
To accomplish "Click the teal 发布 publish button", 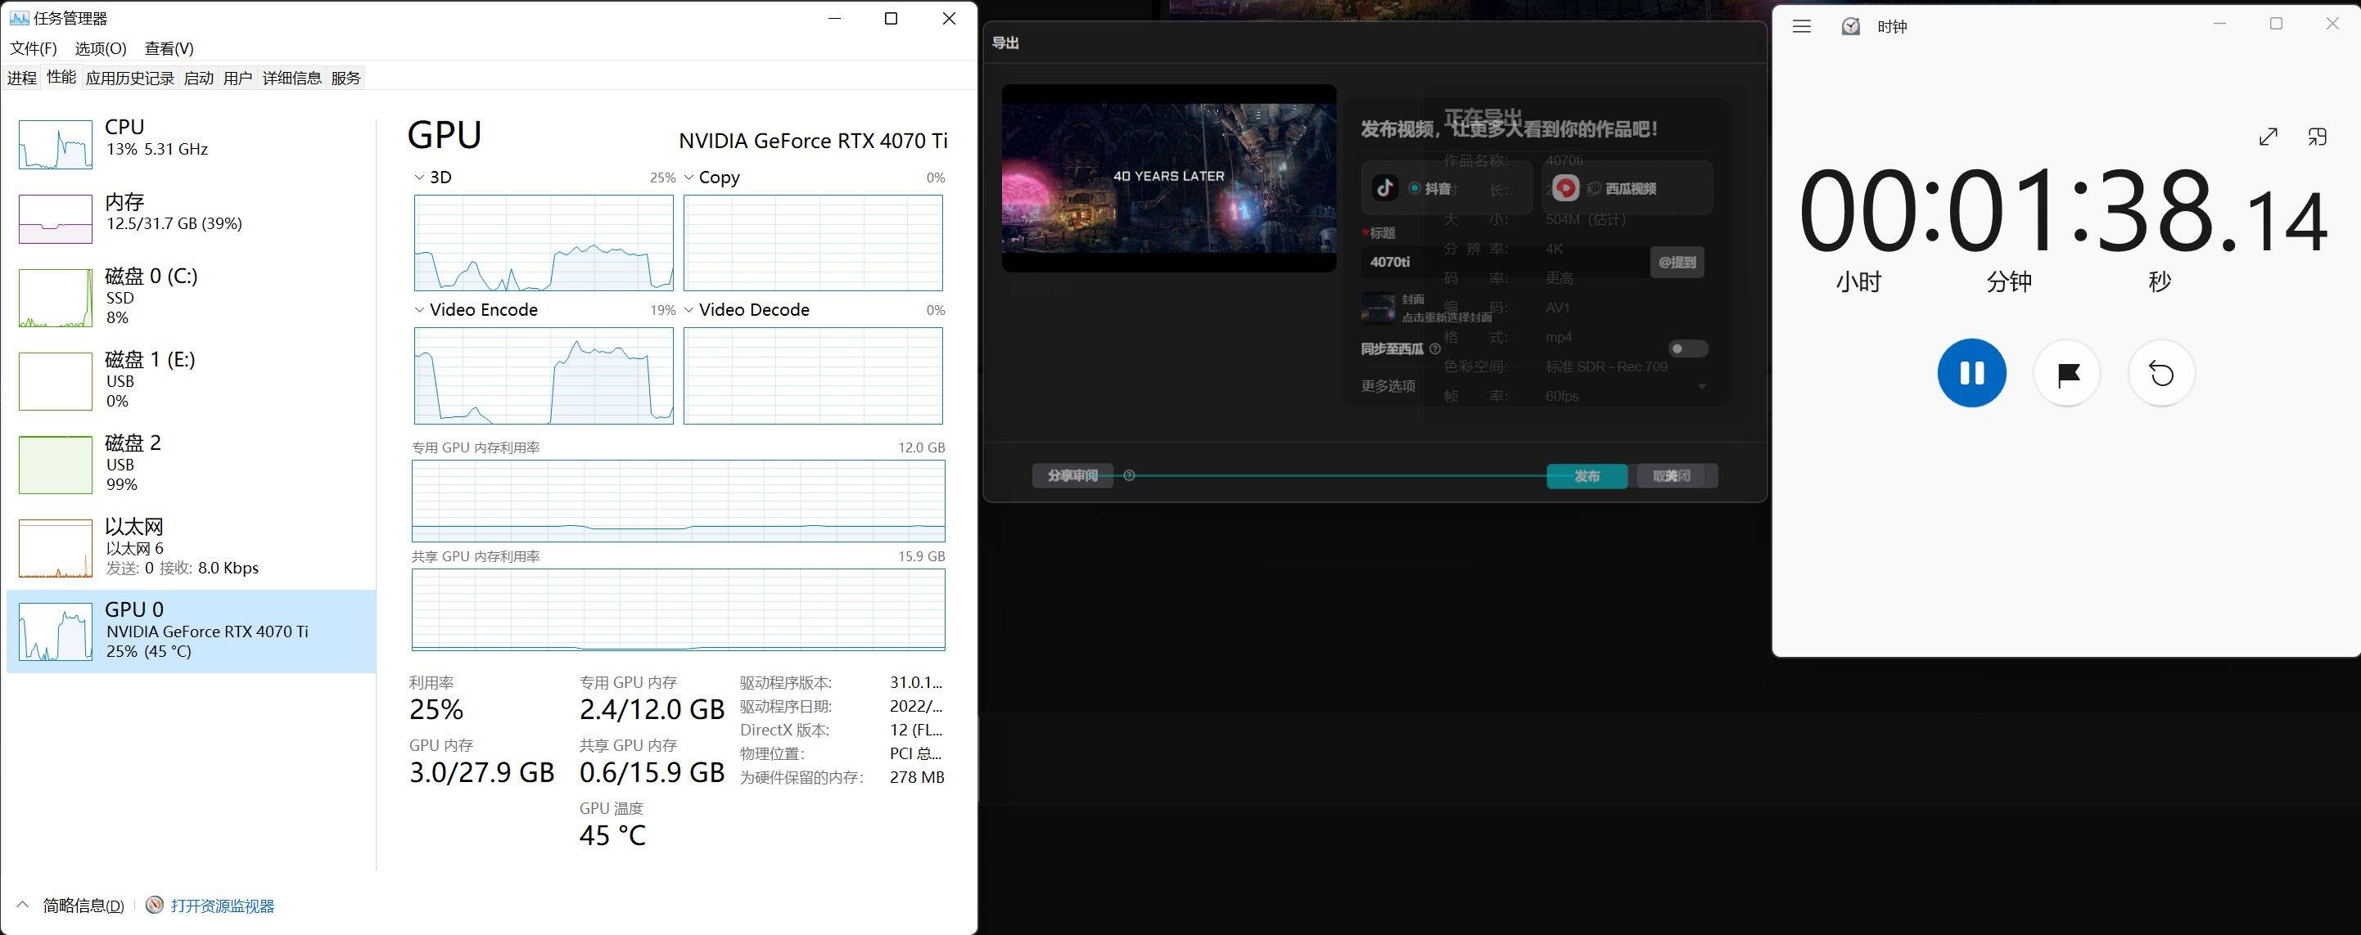I will coord(1587,476).
